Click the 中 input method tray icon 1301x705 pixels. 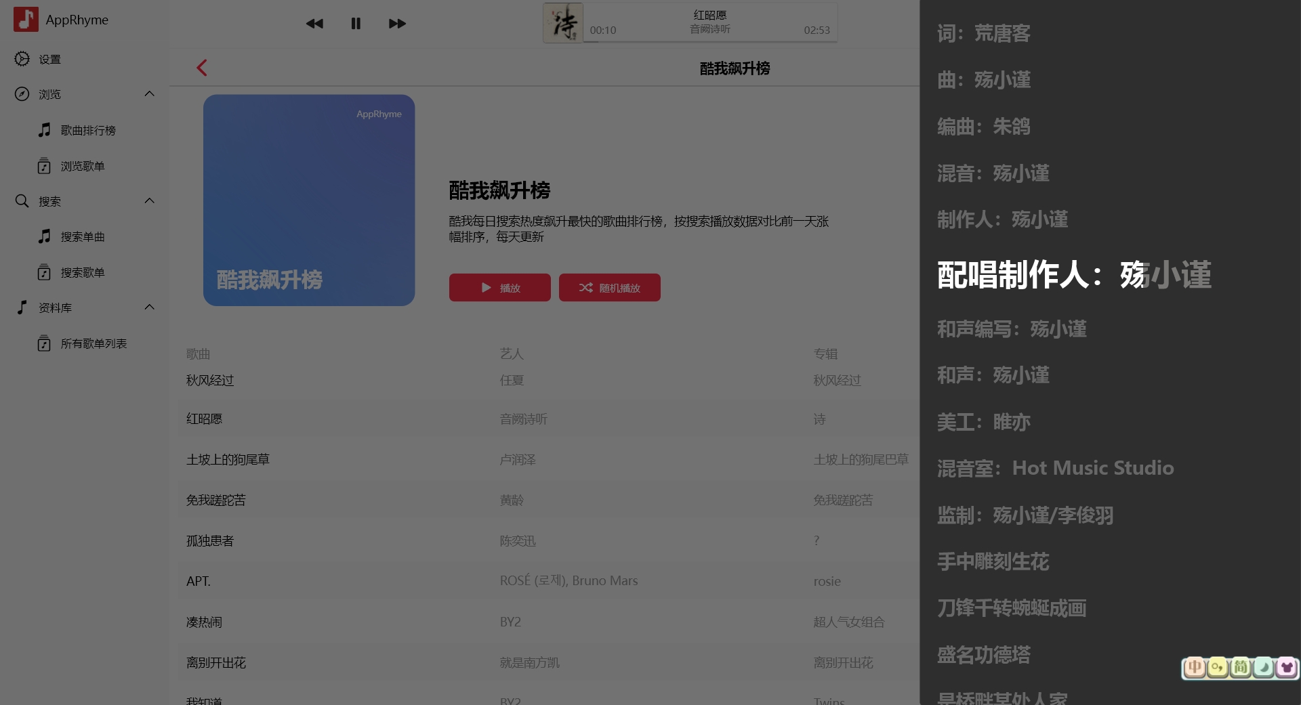(1195, 668)
